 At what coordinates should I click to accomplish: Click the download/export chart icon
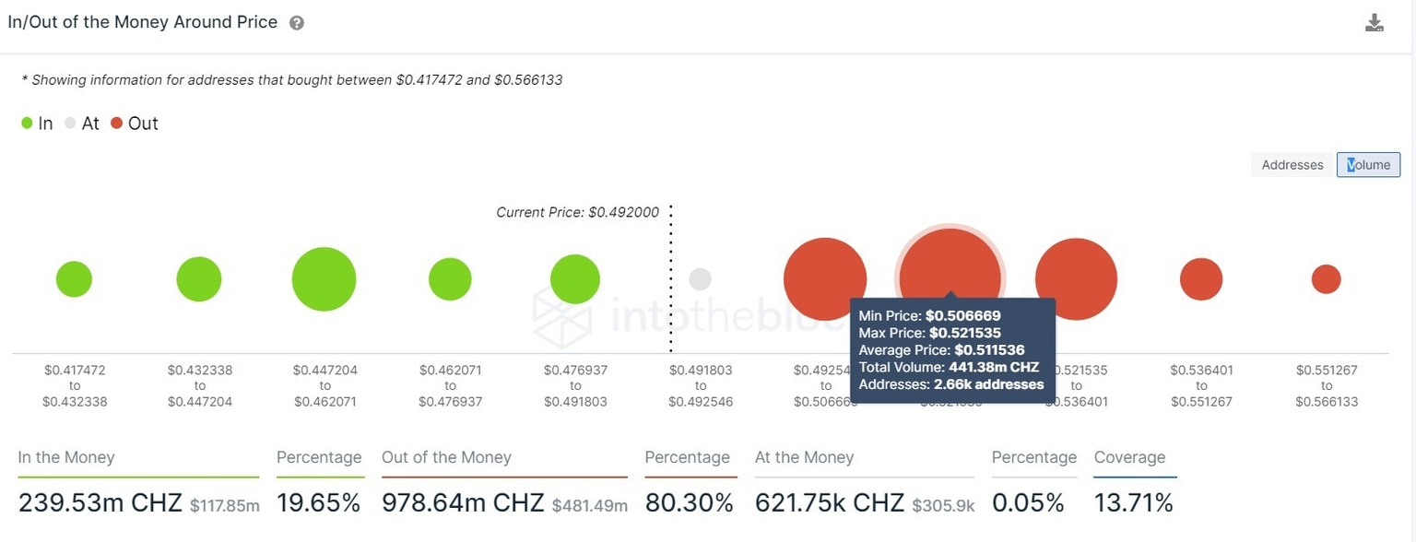pyautogui.click(x=1374, y=22)
